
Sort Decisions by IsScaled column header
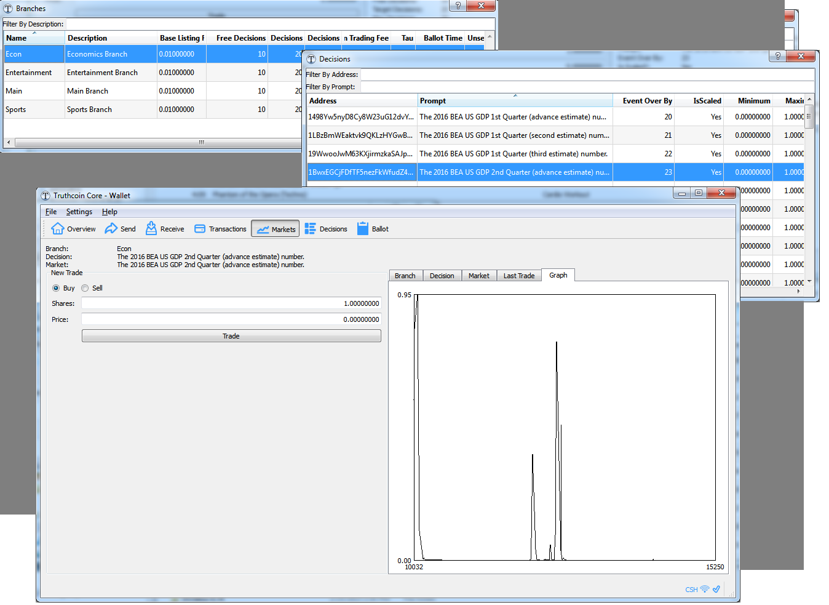click(699, 101)
